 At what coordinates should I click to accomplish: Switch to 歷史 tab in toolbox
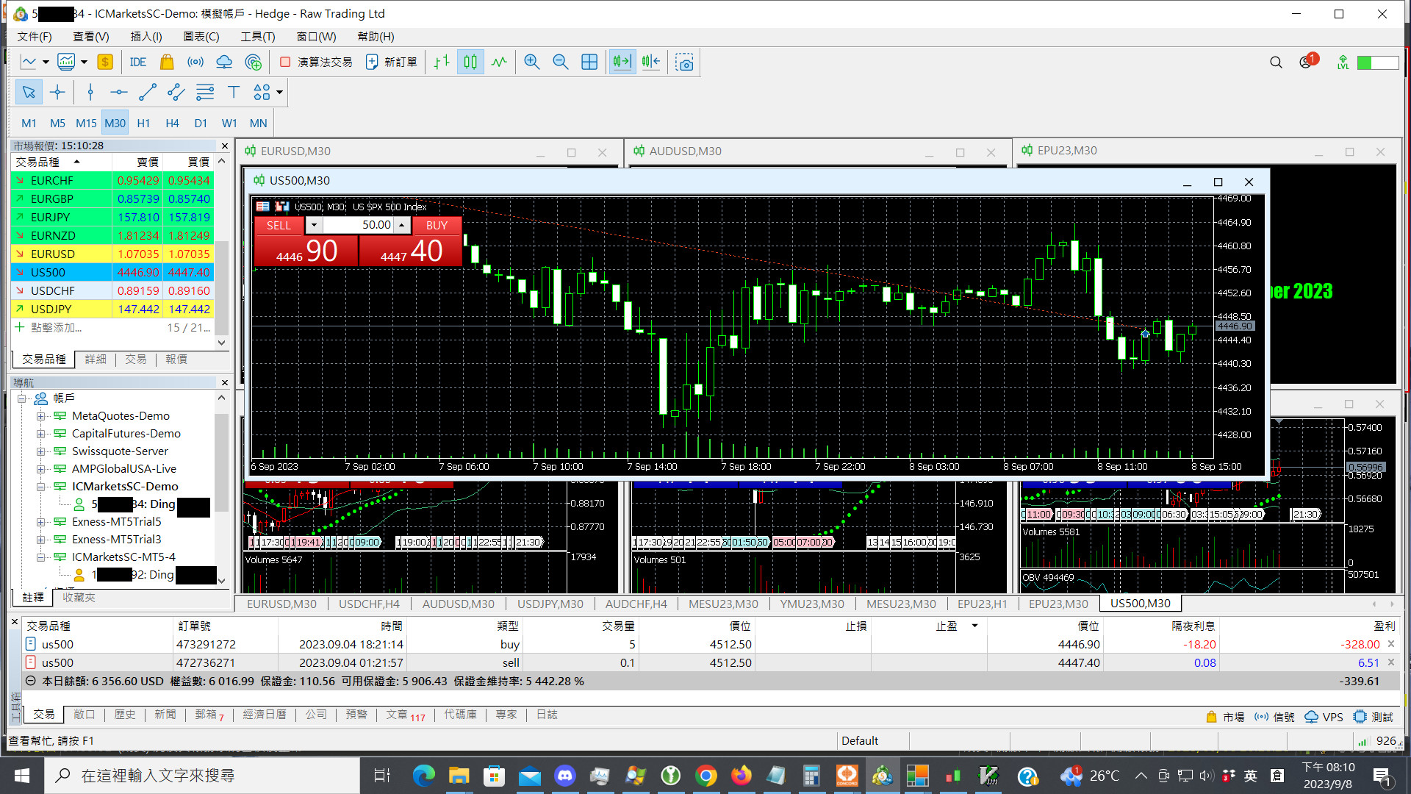pos(124,715)
